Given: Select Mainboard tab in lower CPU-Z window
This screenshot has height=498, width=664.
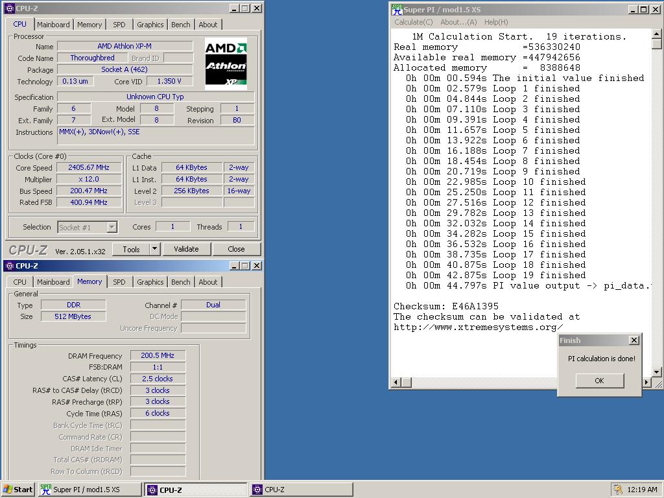Looking at the screenshot, I should click(53, 282).
